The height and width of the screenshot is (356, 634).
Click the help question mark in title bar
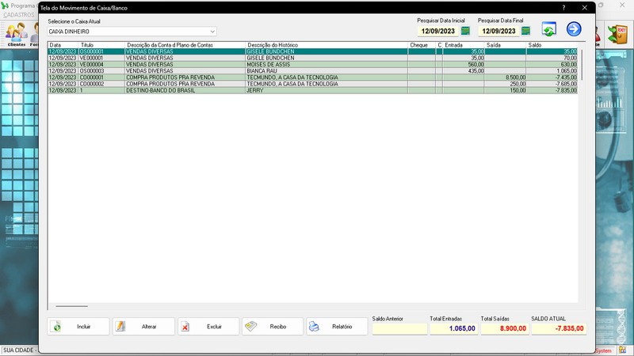point(563,7)
